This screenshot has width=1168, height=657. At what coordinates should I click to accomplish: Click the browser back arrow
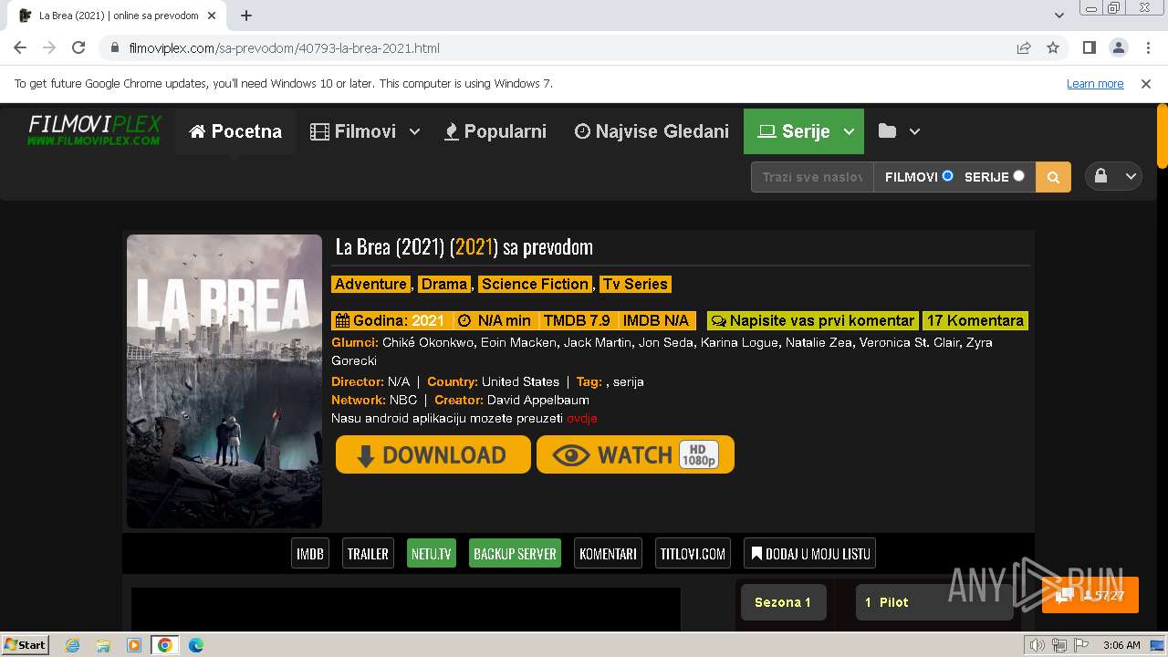point(20,47)
